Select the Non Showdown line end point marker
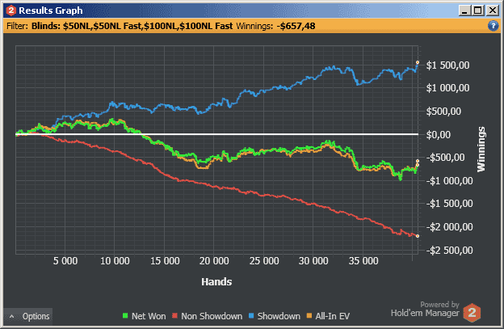 click(x=418, y=236)
